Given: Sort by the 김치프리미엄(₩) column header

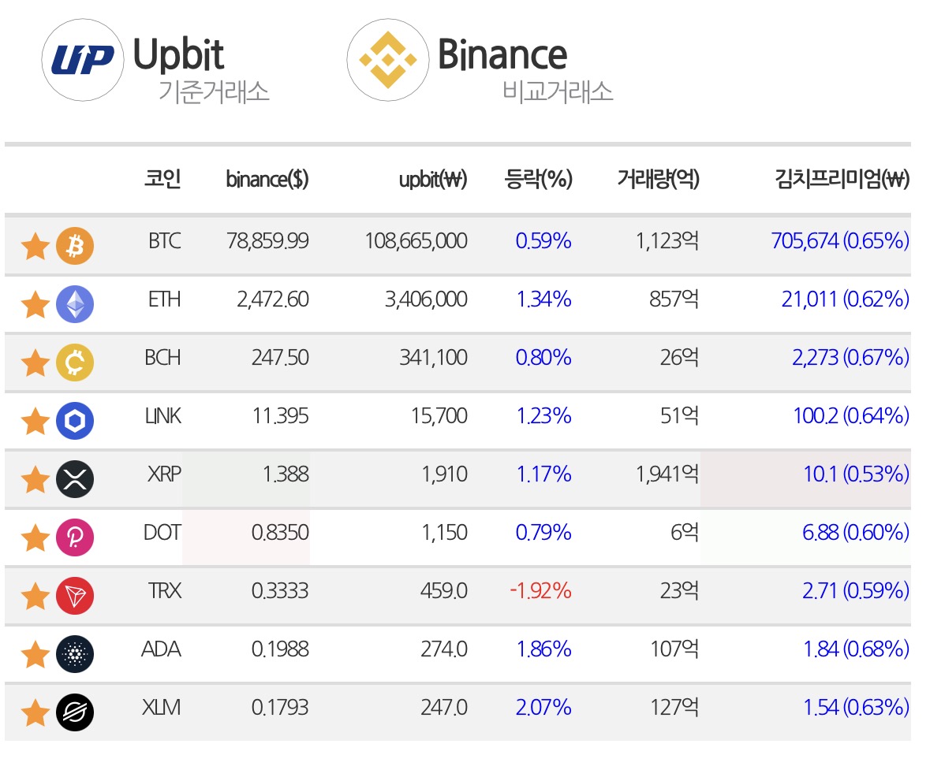Looking at the screenshot, I should pyautogui.click(x=842, y=179).
